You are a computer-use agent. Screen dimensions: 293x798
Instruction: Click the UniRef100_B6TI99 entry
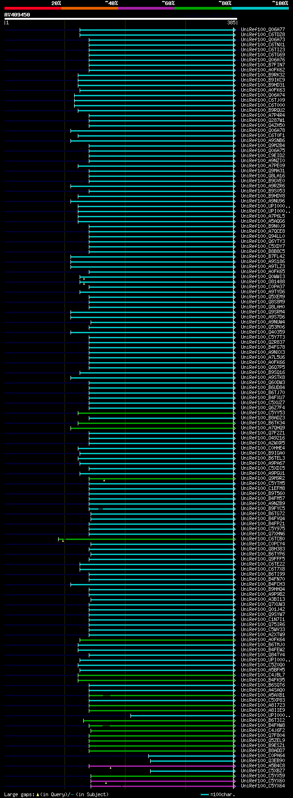263,574
